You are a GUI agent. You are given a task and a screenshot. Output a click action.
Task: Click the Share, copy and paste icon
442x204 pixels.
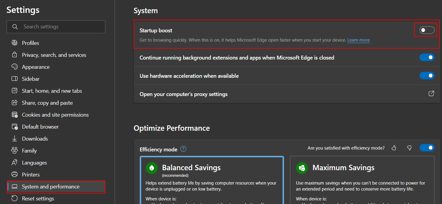14,103
